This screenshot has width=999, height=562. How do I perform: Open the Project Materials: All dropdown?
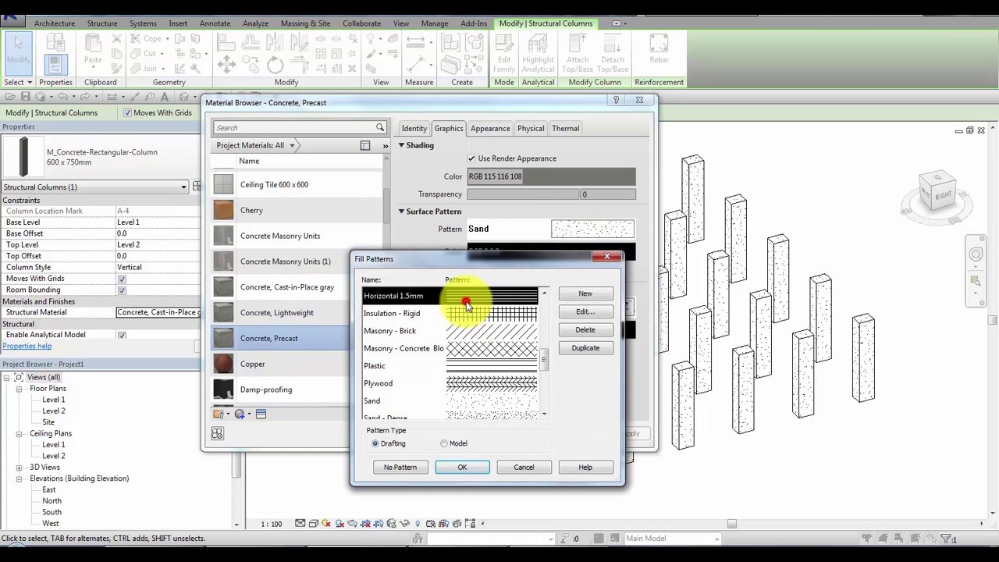click(256, 145)
